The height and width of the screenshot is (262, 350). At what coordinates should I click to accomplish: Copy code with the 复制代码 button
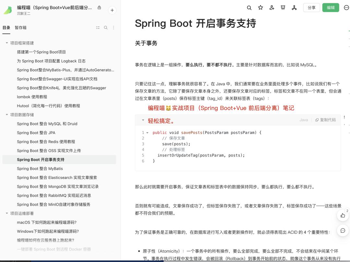coord(325,120)
